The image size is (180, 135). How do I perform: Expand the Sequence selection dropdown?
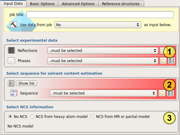point(103,93)
